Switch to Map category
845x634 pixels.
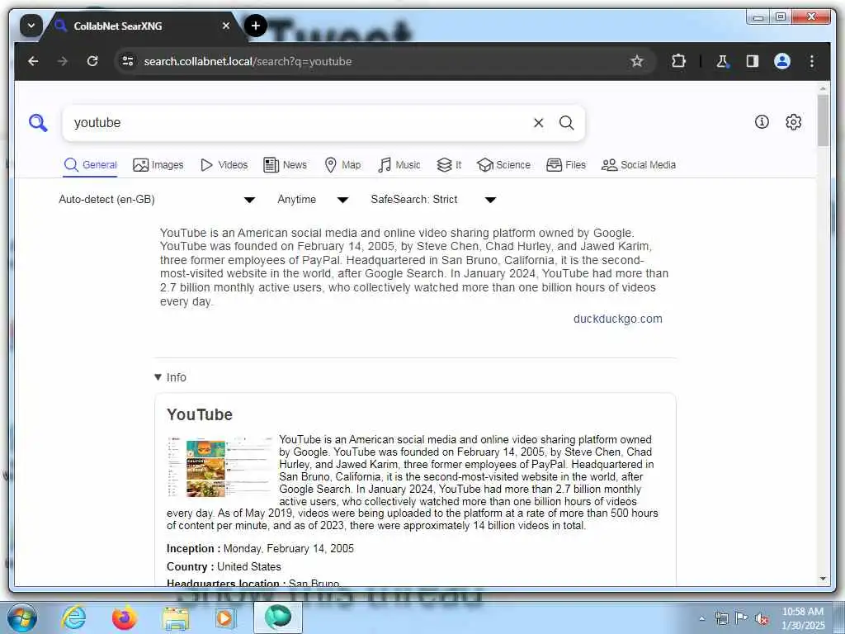click(342, 165)
